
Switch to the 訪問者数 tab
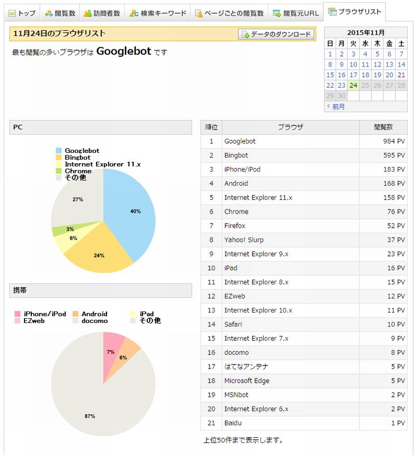(102, 14)
